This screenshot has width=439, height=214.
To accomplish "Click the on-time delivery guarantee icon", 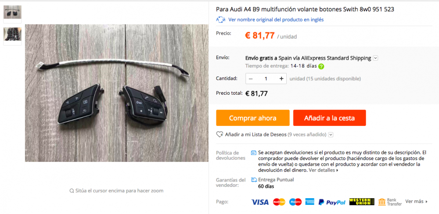I will click(254, 180).
